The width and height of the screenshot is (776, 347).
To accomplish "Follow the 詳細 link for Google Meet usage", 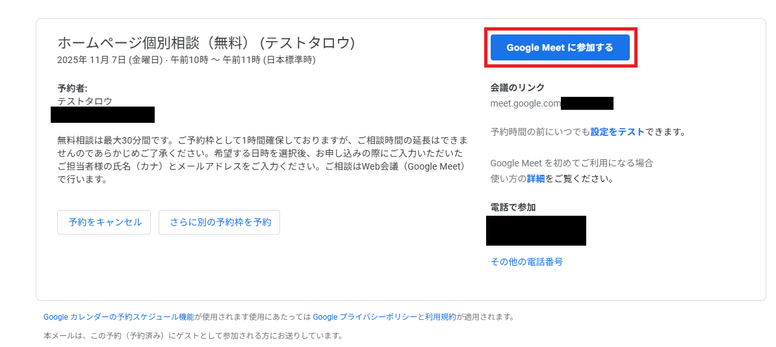I will pos(536,179).
